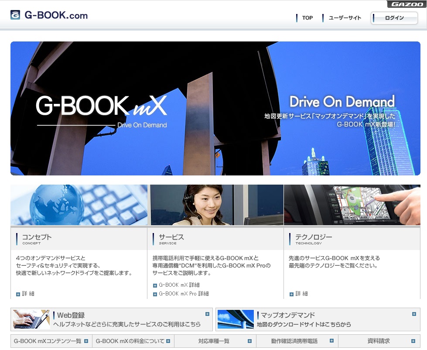The height and width of the screenshot is (350, 427).
Task: Click plus icon beside コンセプト 詳細
Action: (18, 294)
